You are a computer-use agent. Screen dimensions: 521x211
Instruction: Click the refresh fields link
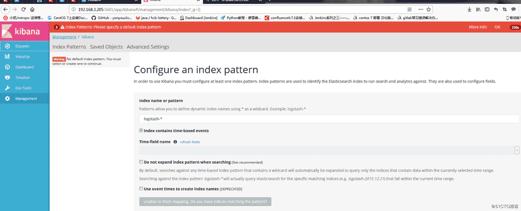click(190, 142)
